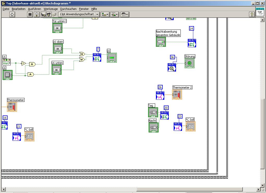Click the Step Into button
Screen dimensions: 266x193
tap(43, 14)
